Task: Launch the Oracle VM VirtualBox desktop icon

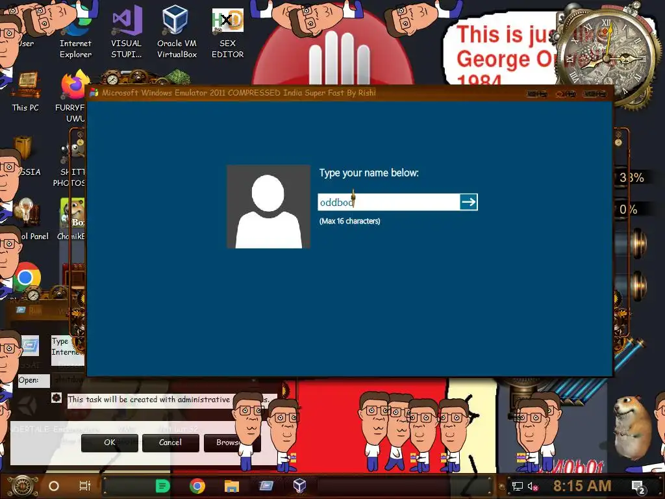Action: coord(177,32)
